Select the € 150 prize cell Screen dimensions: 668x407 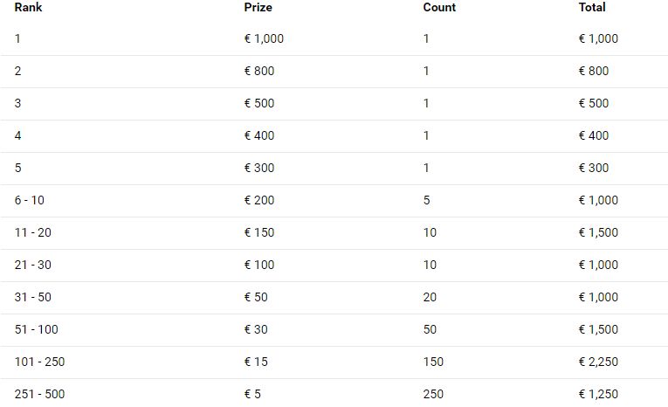(x=259, y=232)
